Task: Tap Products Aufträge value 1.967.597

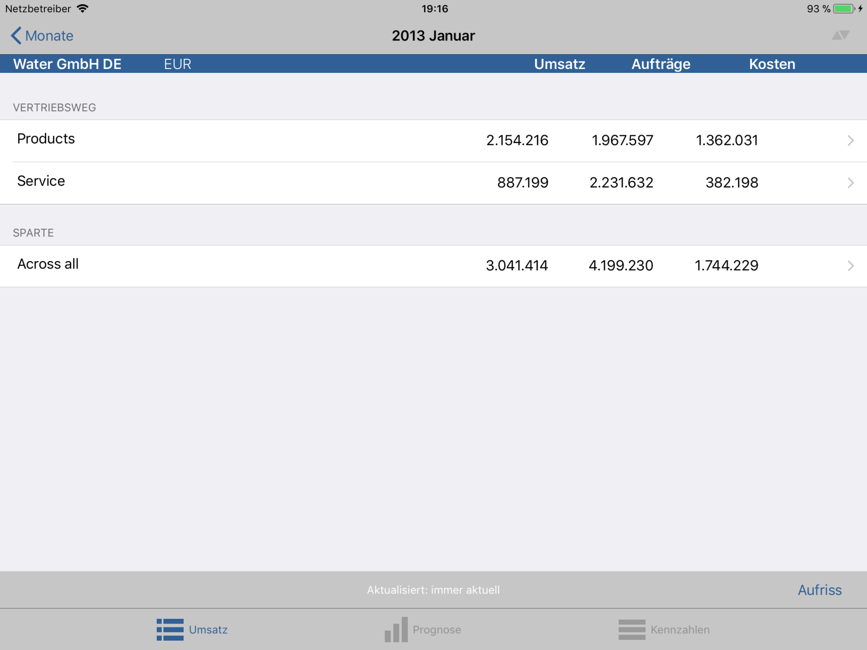Action: 622,140
